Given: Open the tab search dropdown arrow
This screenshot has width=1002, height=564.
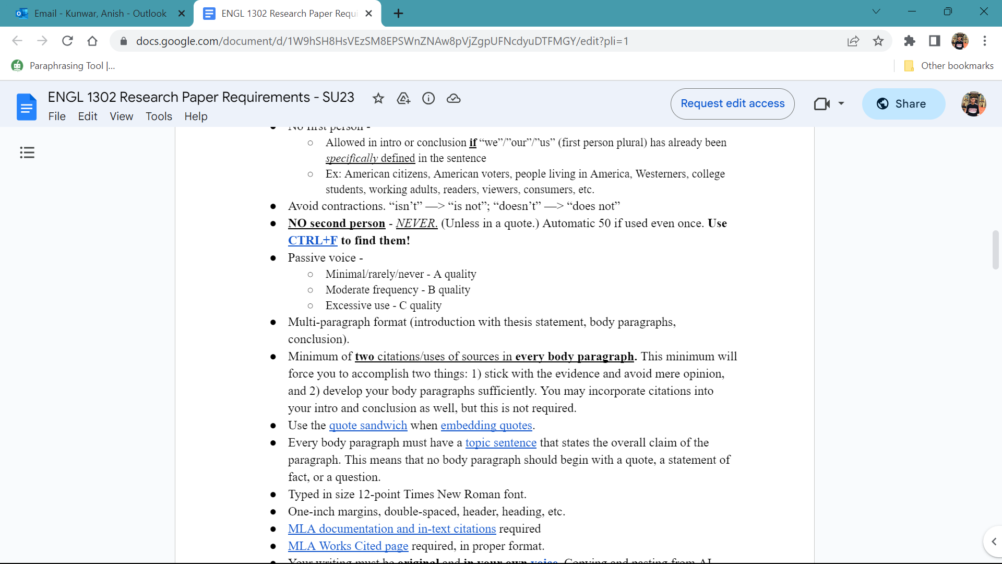Looking at the screenshot, I should tap(876, 11).
